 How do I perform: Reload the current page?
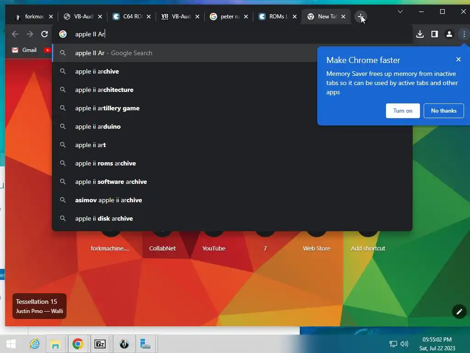click(45, 34)
